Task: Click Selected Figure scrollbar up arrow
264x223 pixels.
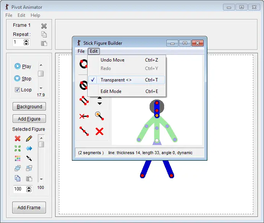Action: [41, 138]
